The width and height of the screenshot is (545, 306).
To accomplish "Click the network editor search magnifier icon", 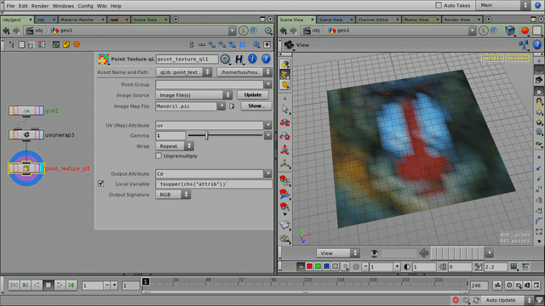I will click(256, 44).
